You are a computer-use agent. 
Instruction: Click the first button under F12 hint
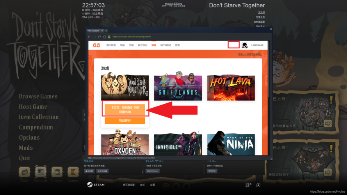click(89, 171)
